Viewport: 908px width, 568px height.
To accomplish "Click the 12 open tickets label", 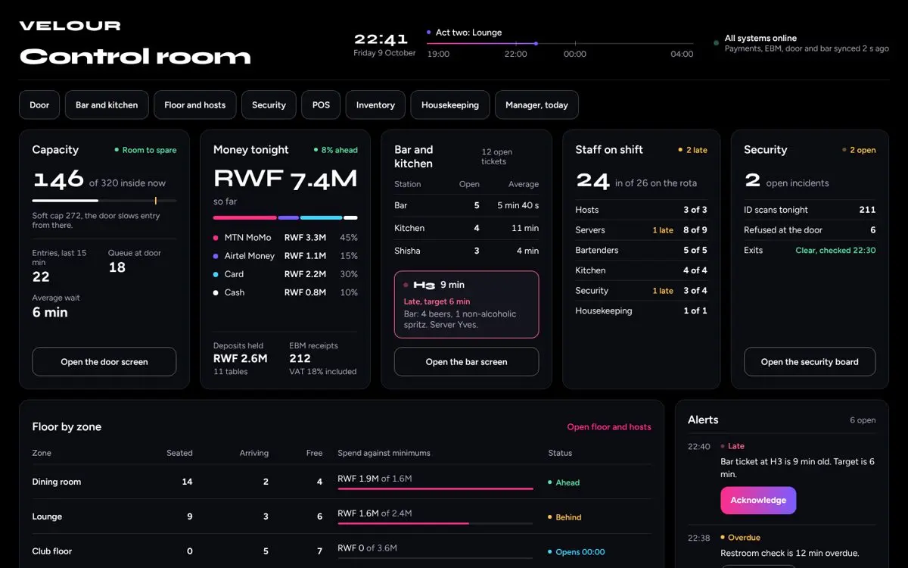I will click(497, 156).
